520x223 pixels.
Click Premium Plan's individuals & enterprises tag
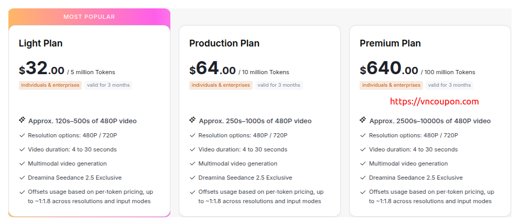392,85
